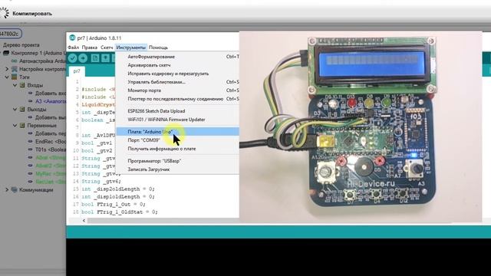Click Добавить переменную in project tree

coord(50,133)
